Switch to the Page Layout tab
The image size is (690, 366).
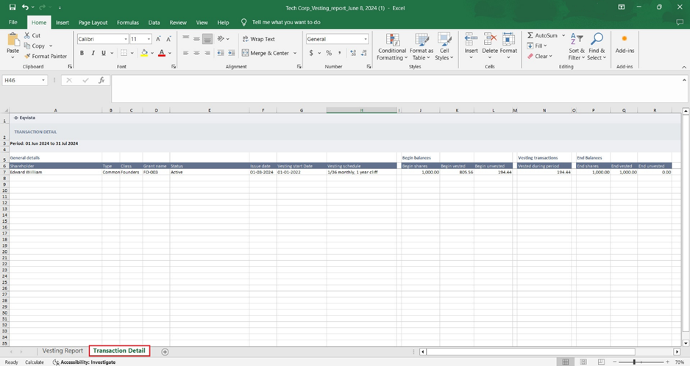coord(93,23)
